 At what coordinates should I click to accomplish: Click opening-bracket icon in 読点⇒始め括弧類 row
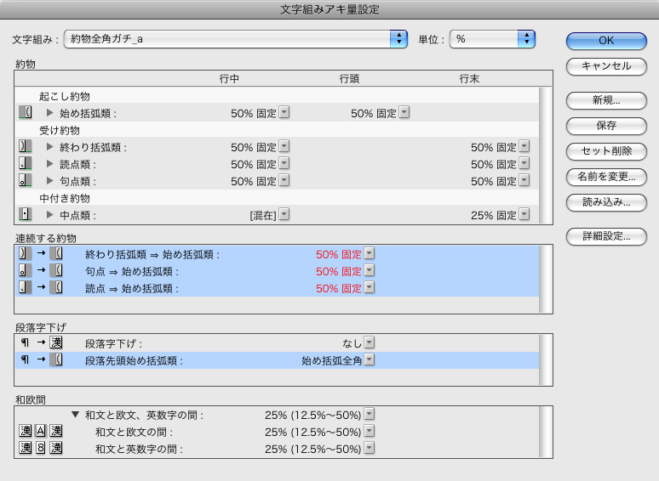56,287
